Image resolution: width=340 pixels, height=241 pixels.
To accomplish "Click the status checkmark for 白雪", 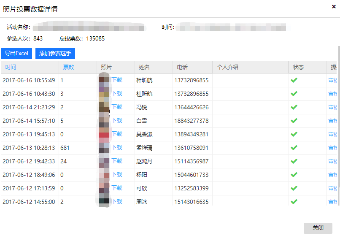I will coord(294,121).
